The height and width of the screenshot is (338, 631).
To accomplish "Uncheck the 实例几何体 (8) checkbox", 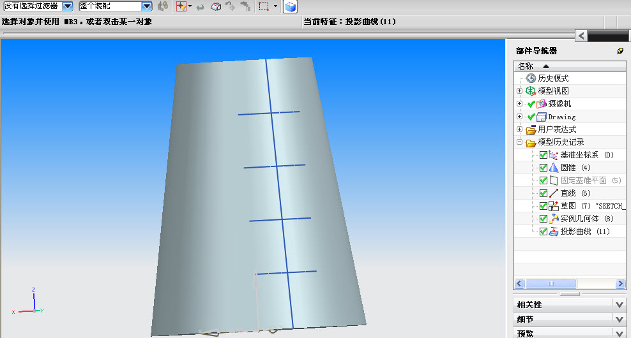I will coord(544,219).
